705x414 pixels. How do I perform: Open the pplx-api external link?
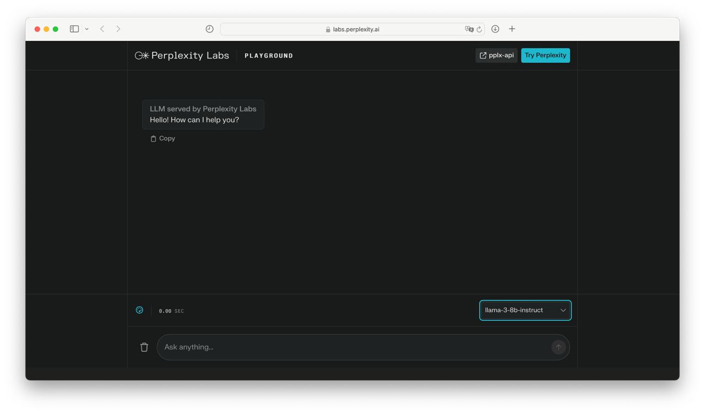coord(496,55)
